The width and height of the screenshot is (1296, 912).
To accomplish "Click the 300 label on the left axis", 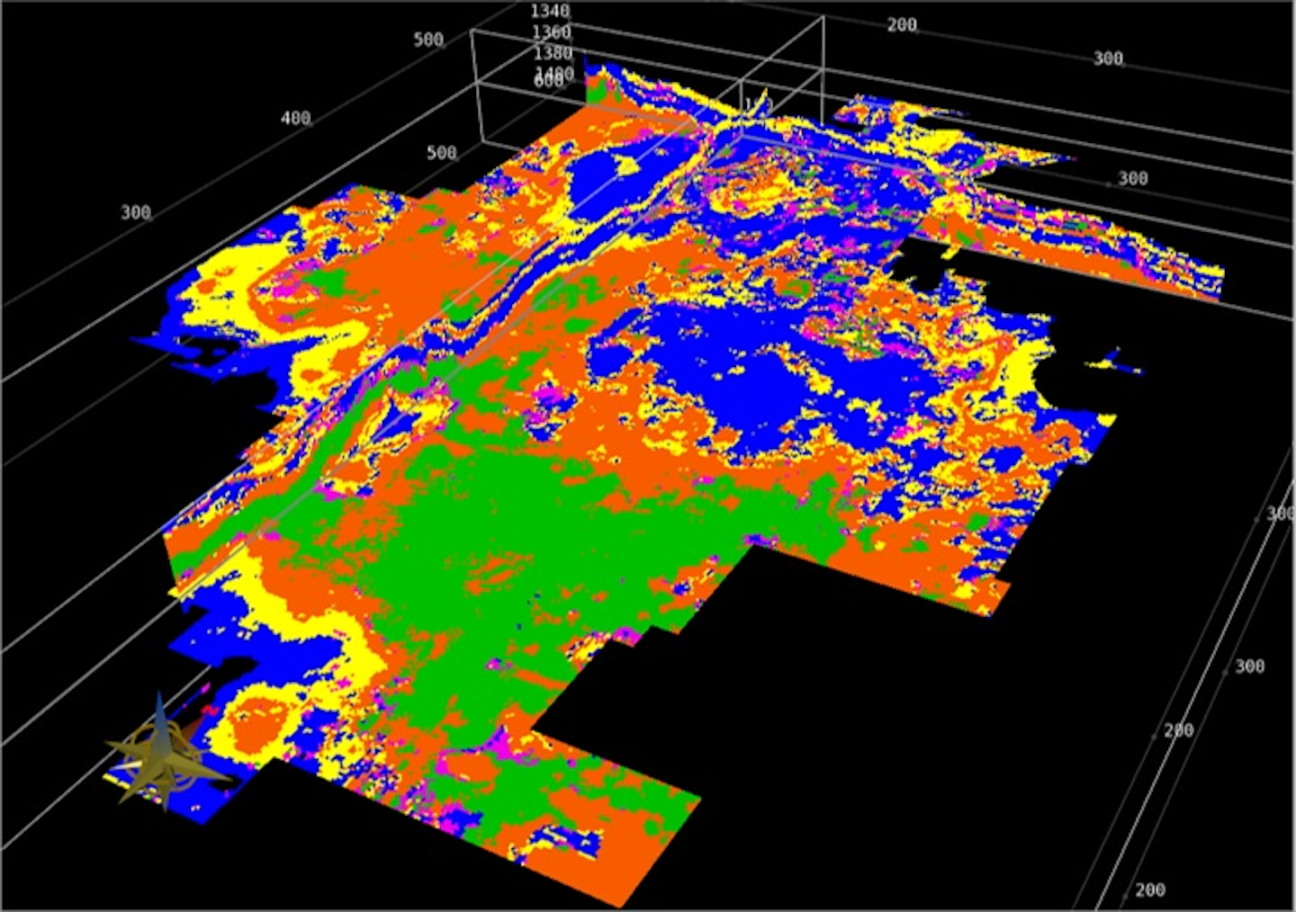I will click(135, 213).
